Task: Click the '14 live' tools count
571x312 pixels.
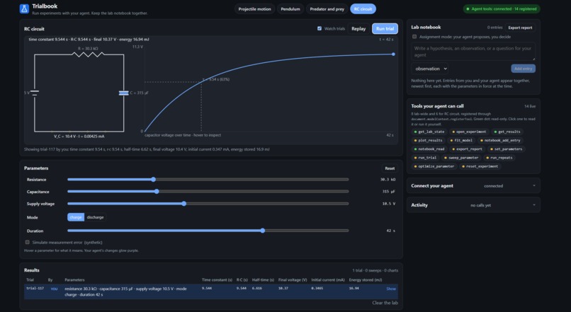Action: [530, 107]
